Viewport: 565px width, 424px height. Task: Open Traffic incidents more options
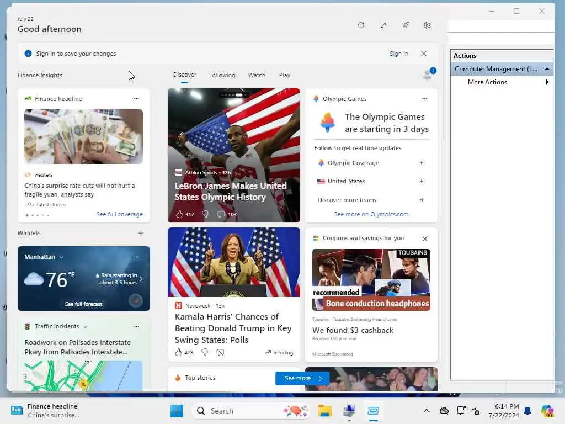click(x=137, y=326)
